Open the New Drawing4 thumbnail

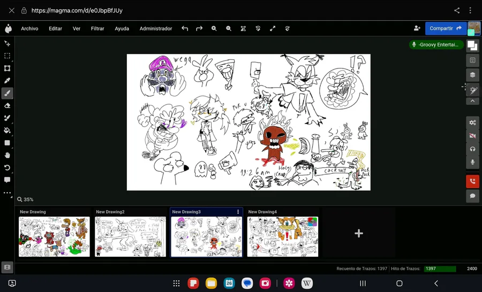click(x=283, y=236)
